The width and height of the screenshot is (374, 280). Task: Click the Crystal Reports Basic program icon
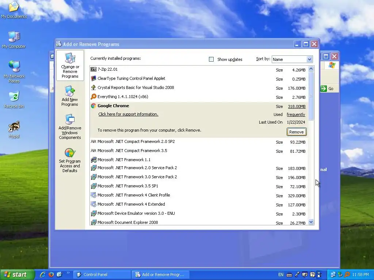click(93, 87)
